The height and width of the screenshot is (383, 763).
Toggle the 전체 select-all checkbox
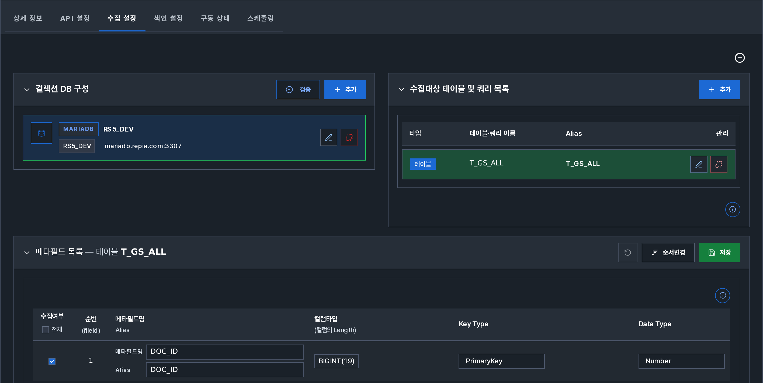[45, 329]
